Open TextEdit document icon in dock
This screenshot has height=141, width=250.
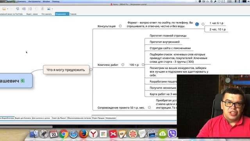(143, 134)
